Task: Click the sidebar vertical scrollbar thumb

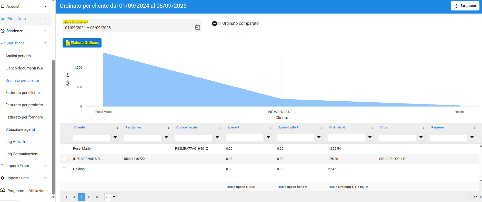Action: click(53, 127)
